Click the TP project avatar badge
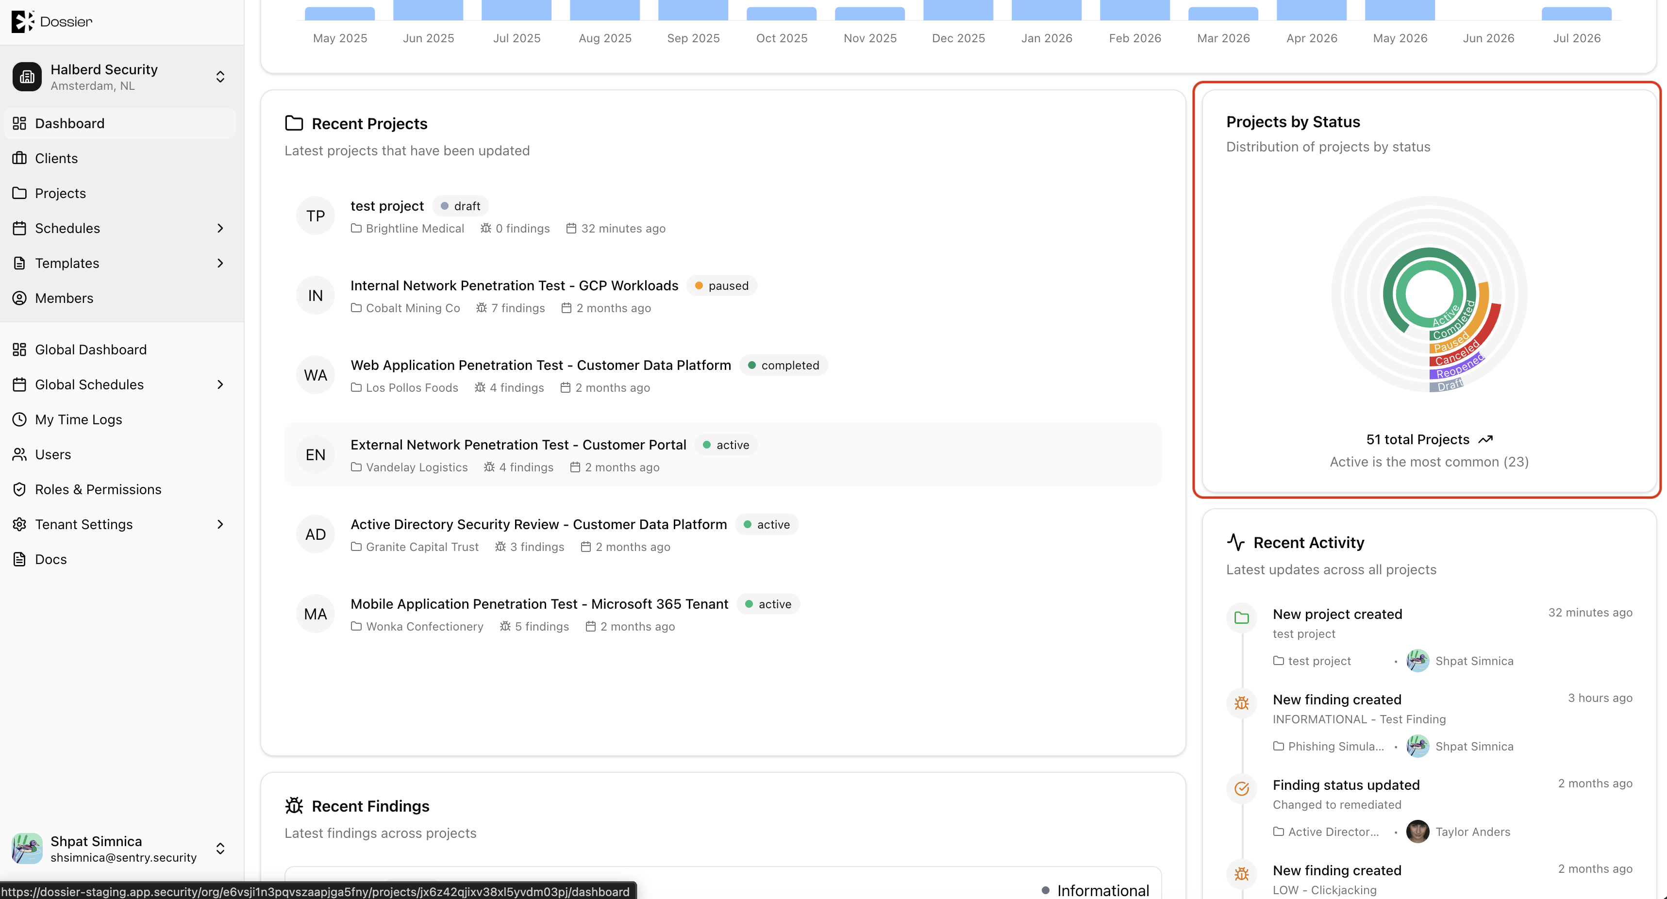The width and height of the screenshot is (1667, 899). coord(315,216)
